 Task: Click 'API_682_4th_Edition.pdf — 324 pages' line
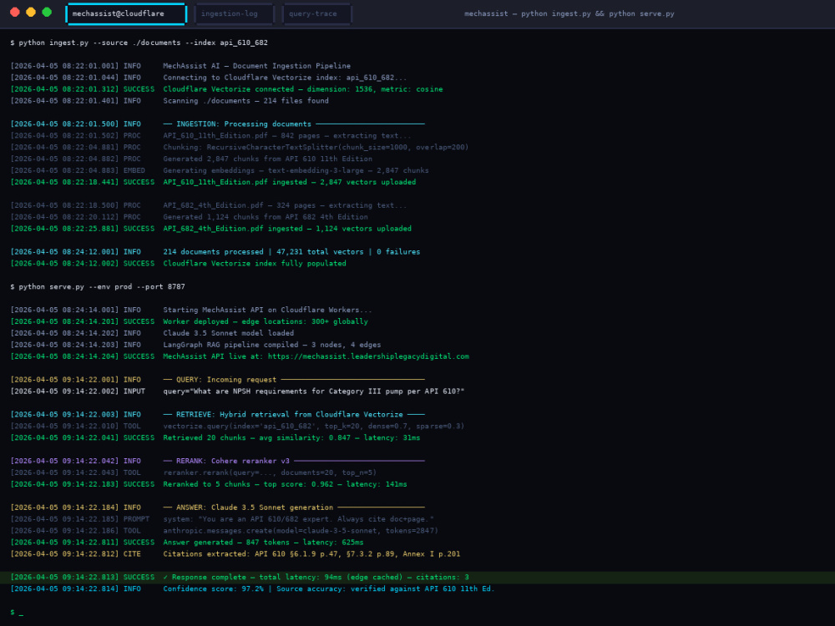209,205
